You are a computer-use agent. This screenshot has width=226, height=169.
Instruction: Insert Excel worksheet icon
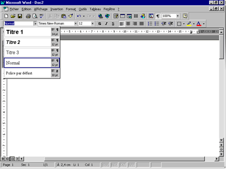[129, 16]
